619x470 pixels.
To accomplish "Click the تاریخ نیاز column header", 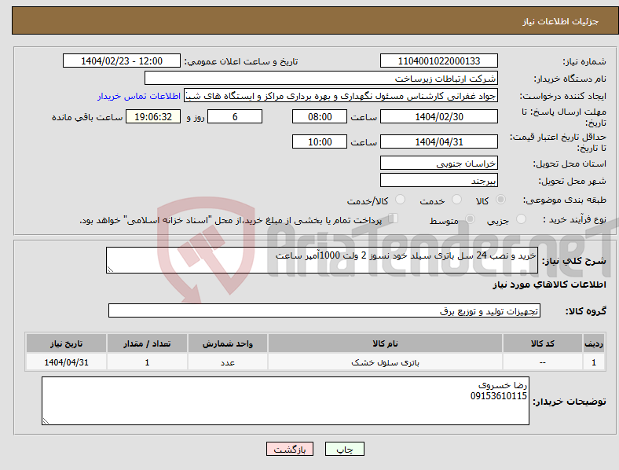I will [x=66, y=343].
